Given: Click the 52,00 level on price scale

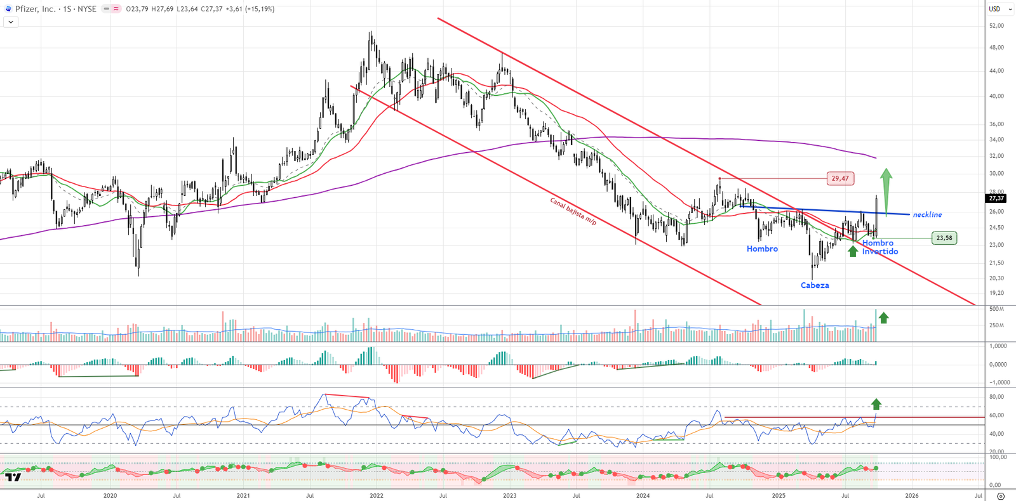Looking at the screenshot, I should pyautogui.click(x=996, y=26).
